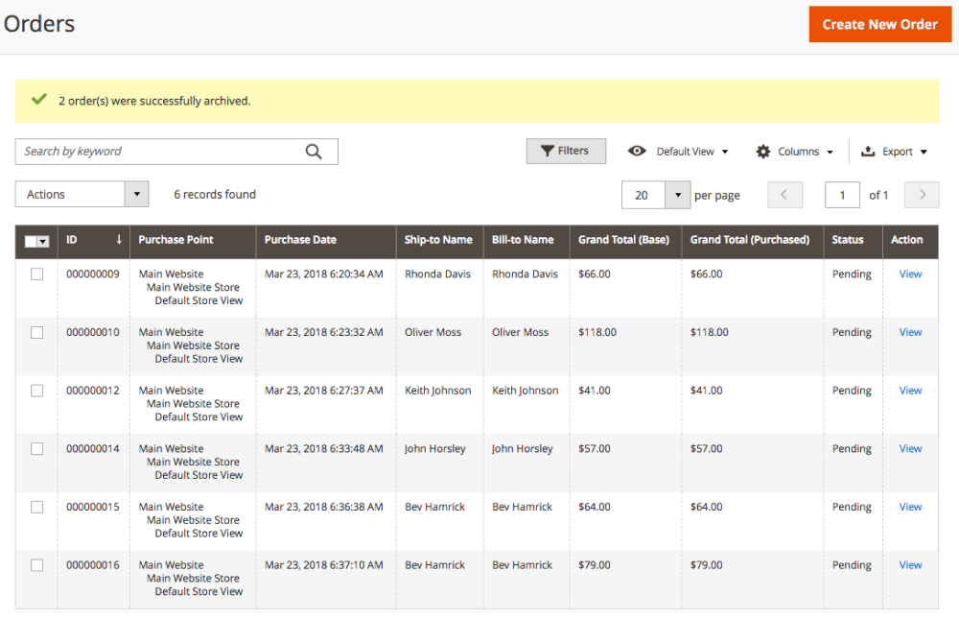Select checkbox for order 000000010
The width and height of the screenshot is (959, 619).
click(37, 332)
